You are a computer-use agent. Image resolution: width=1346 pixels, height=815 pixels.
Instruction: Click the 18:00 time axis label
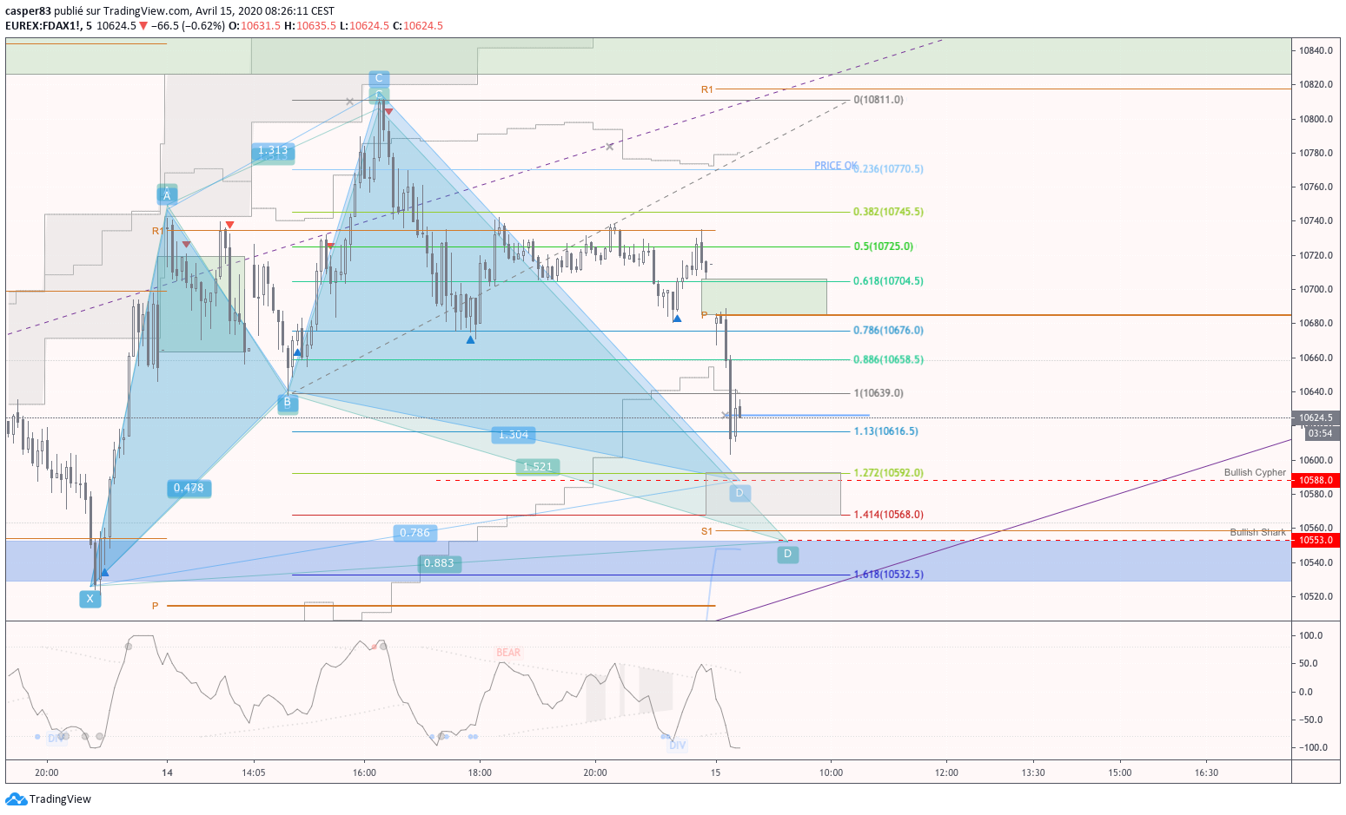[480, 772]
